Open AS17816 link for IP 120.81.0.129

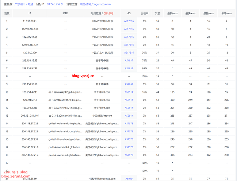pos(129,53)
